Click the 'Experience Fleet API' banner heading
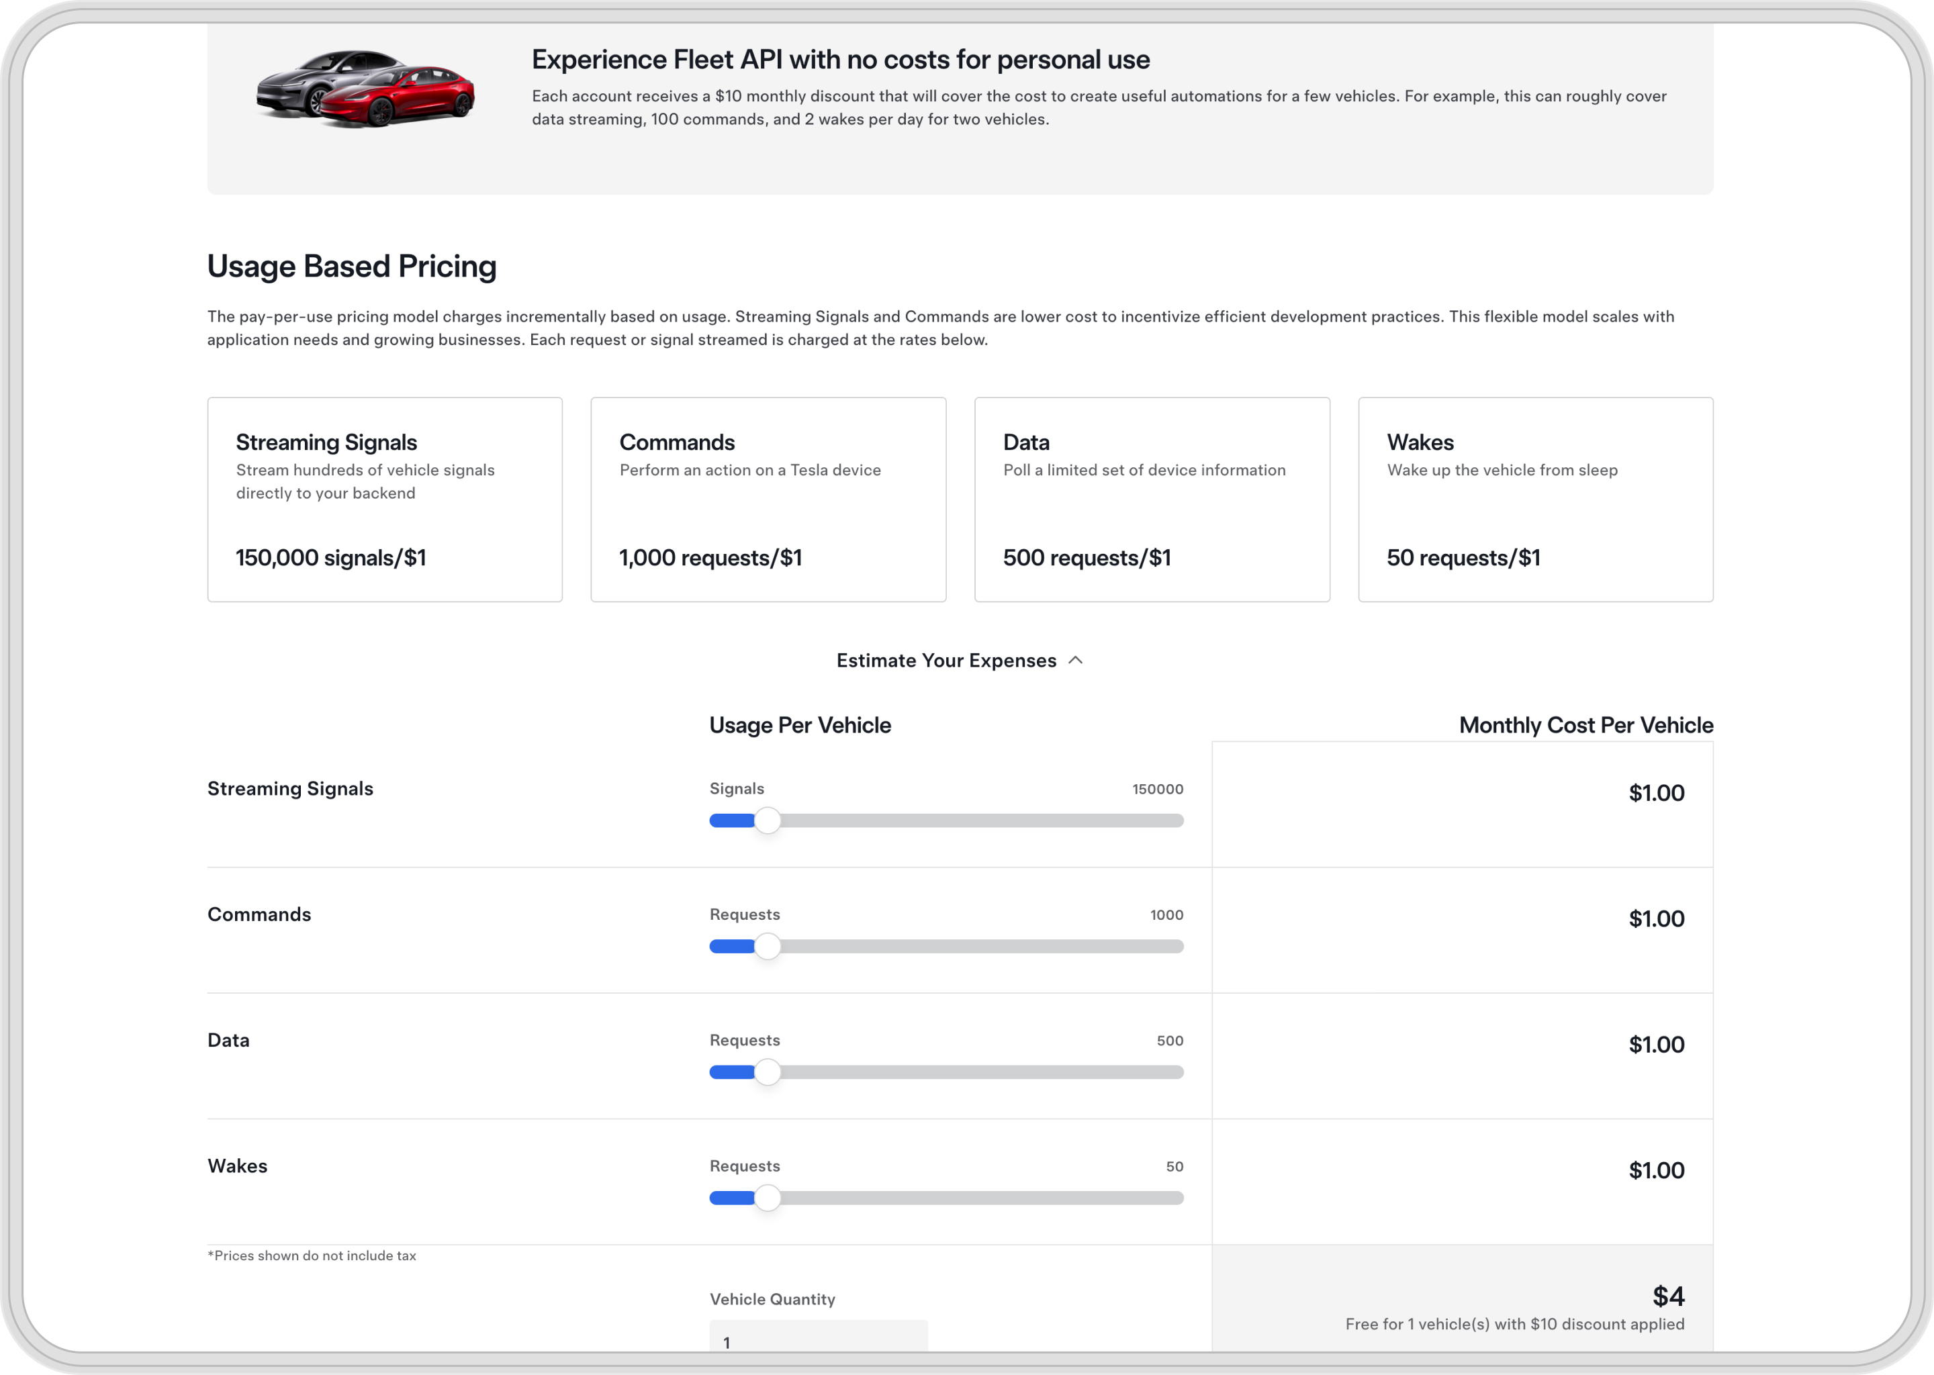 (x=840, y=59)
